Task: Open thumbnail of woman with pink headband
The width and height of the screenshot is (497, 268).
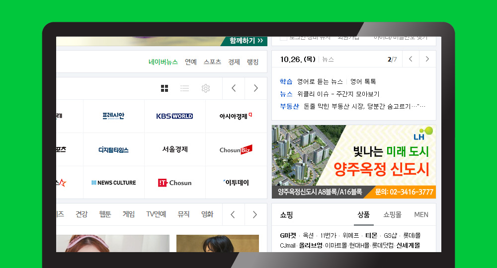Action: pos(113,243)
